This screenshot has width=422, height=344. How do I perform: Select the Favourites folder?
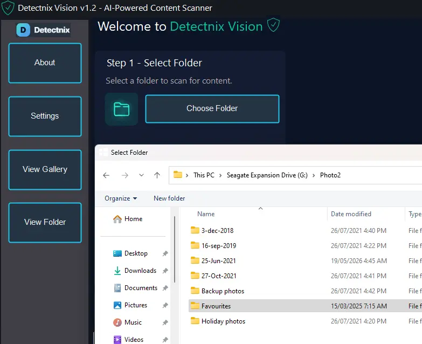(x=305, y=306)
